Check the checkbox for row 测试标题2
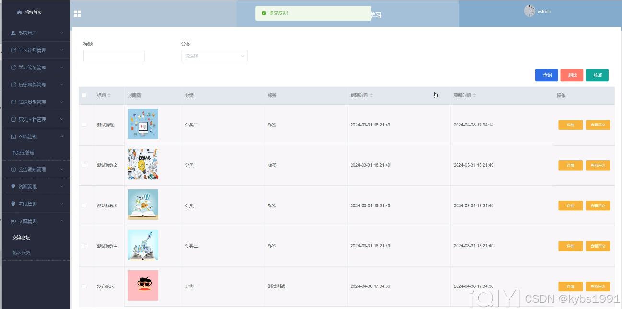Screen dimensions: 622x309 84,165
